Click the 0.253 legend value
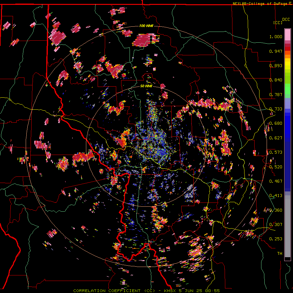This screenshot has height=293, width=293. pos(276,239)
